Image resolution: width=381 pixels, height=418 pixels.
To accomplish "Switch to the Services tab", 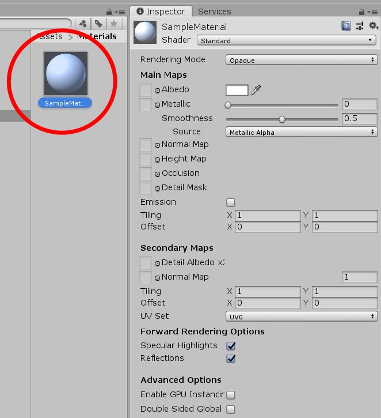I will pyautogui.click(x=215, y=12).
